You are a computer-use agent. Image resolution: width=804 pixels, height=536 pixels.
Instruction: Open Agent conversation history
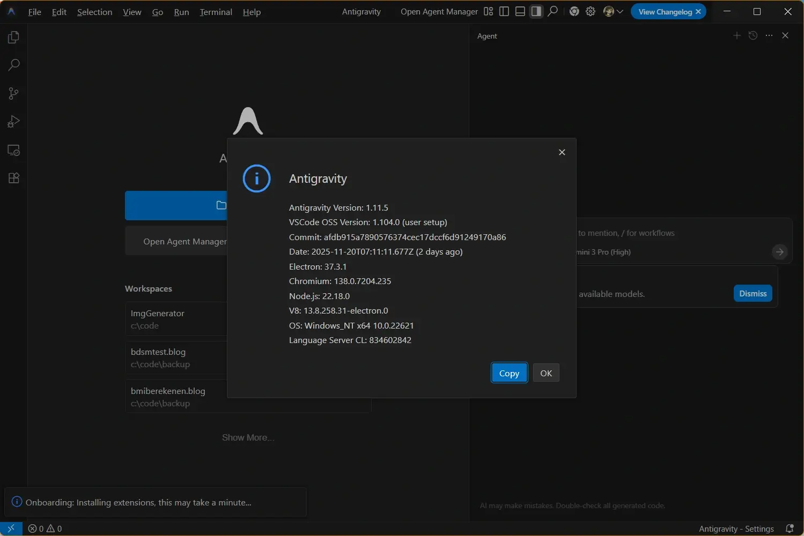point(753,35)
